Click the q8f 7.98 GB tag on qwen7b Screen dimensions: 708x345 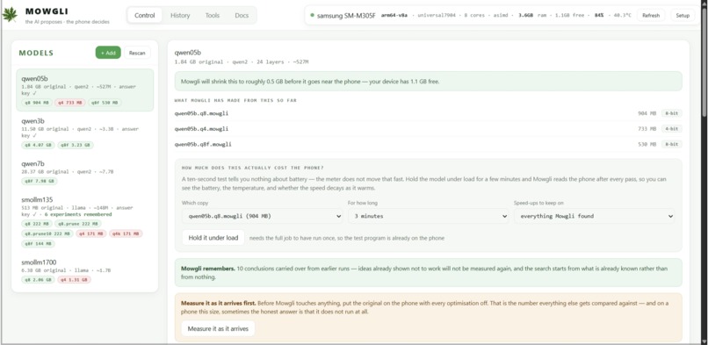40,182
